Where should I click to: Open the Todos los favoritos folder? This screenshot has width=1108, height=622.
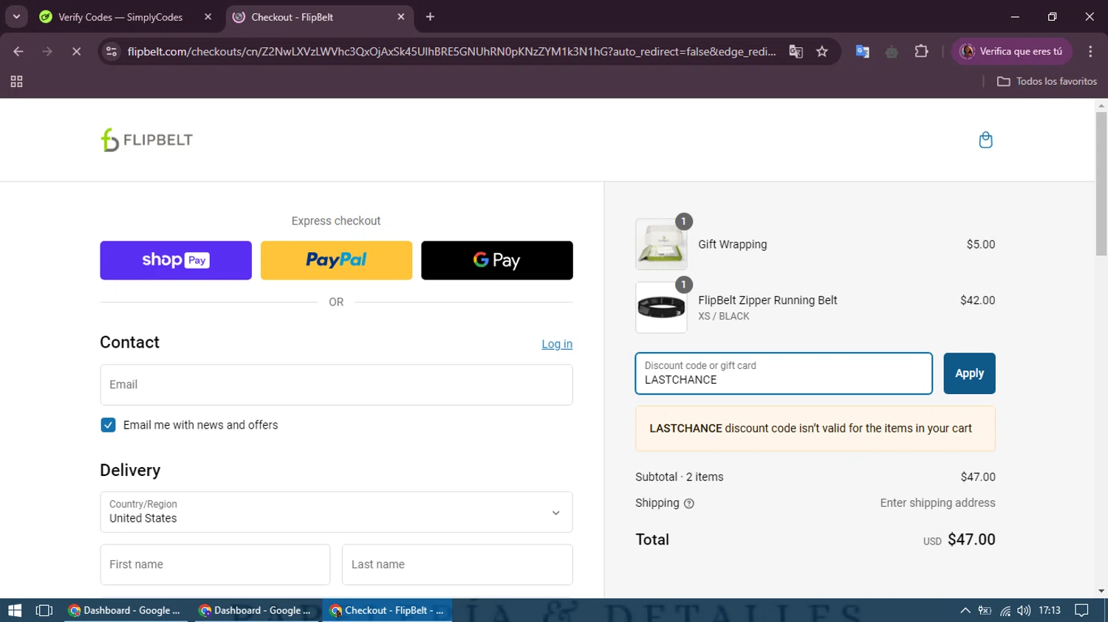click(1047, 82)
